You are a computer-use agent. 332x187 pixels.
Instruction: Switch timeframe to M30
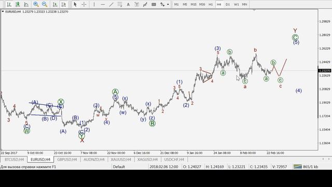202,4
